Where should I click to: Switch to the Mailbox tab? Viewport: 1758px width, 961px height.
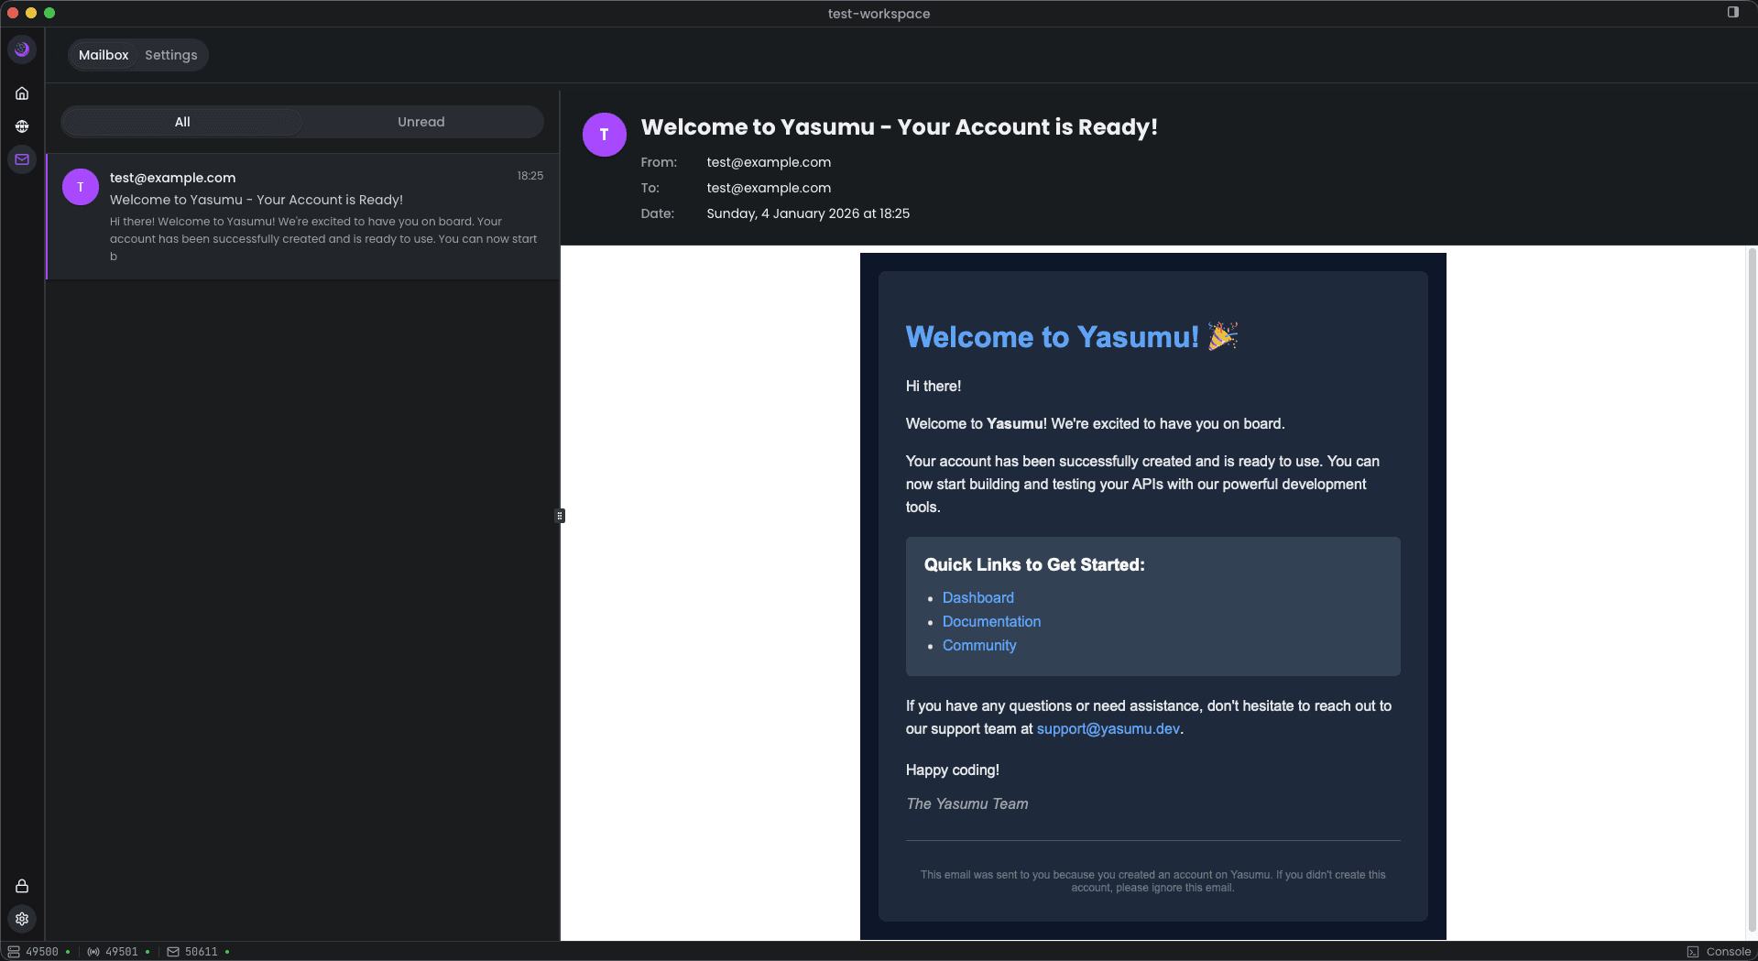click(x=104, y=55)
